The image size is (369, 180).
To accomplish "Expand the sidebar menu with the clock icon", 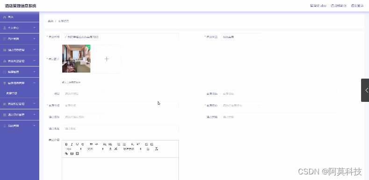I will [20, 72].
